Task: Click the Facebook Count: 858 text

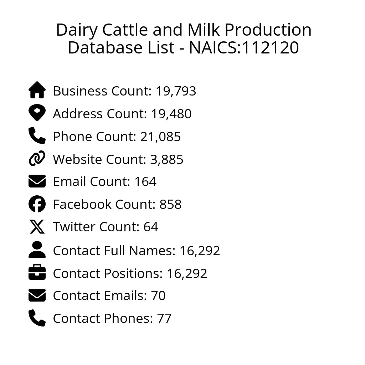Action: [117, 205]
